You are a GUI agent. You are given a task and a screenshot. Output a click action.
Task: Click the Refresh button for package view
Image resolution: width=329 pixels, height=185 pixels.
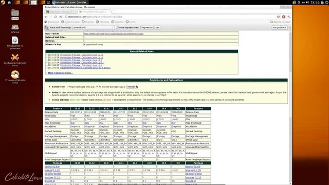pos(132,87)
